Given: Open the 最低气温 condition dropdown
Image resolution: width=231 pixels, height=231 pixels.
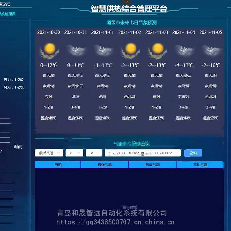Looking at the screenshot, I should click(49, 153).
